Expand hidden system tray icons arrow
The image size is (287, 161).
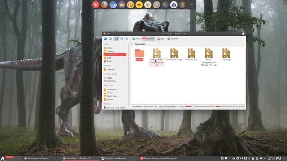[x=265, y=158]
